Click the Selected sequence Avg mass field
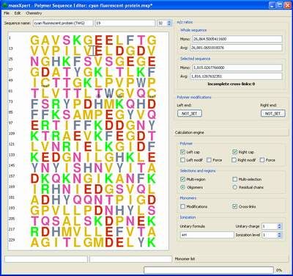The image size is (293, 276). click(237, 76)
